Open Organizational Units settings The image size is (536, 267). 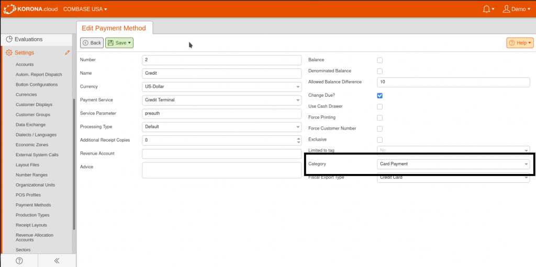(35, 185)
